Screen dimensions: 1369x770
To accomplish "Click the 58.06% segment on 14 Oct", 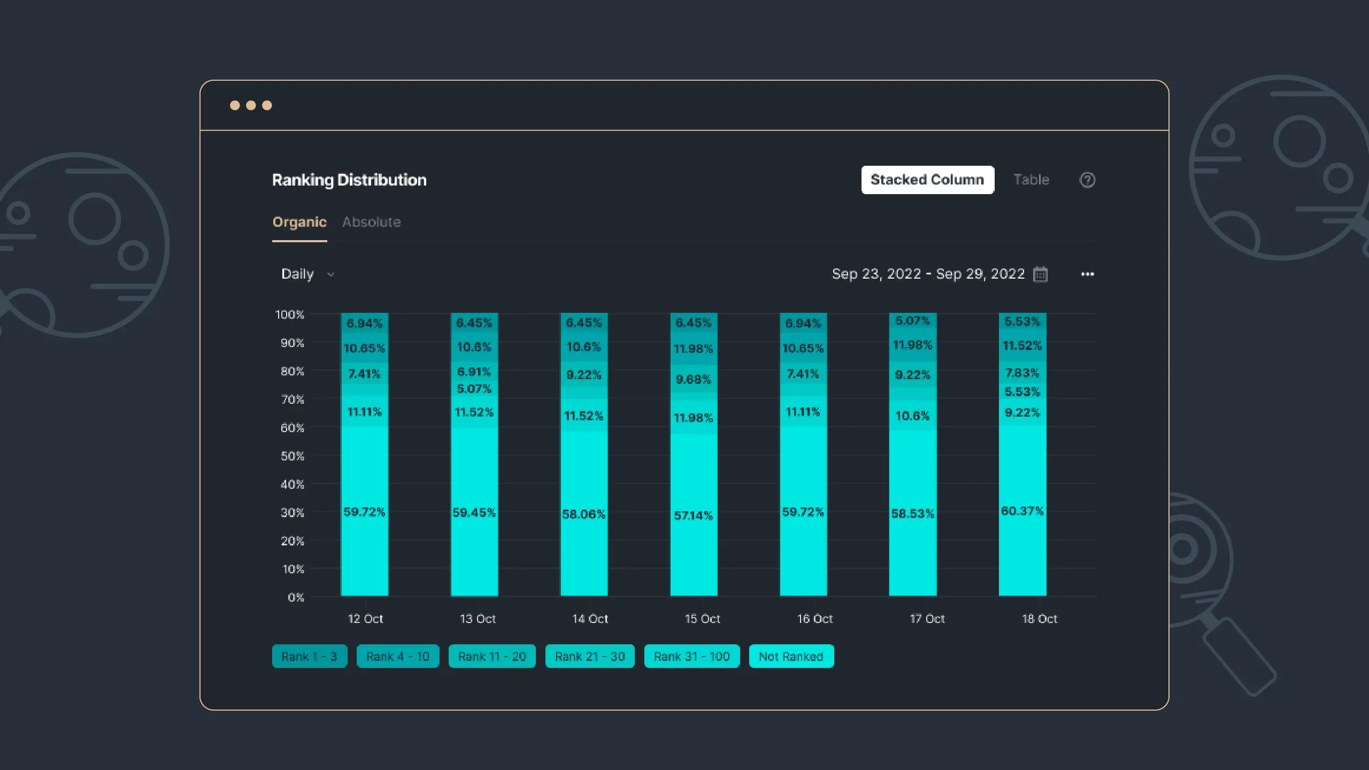I will pos(584,513).
